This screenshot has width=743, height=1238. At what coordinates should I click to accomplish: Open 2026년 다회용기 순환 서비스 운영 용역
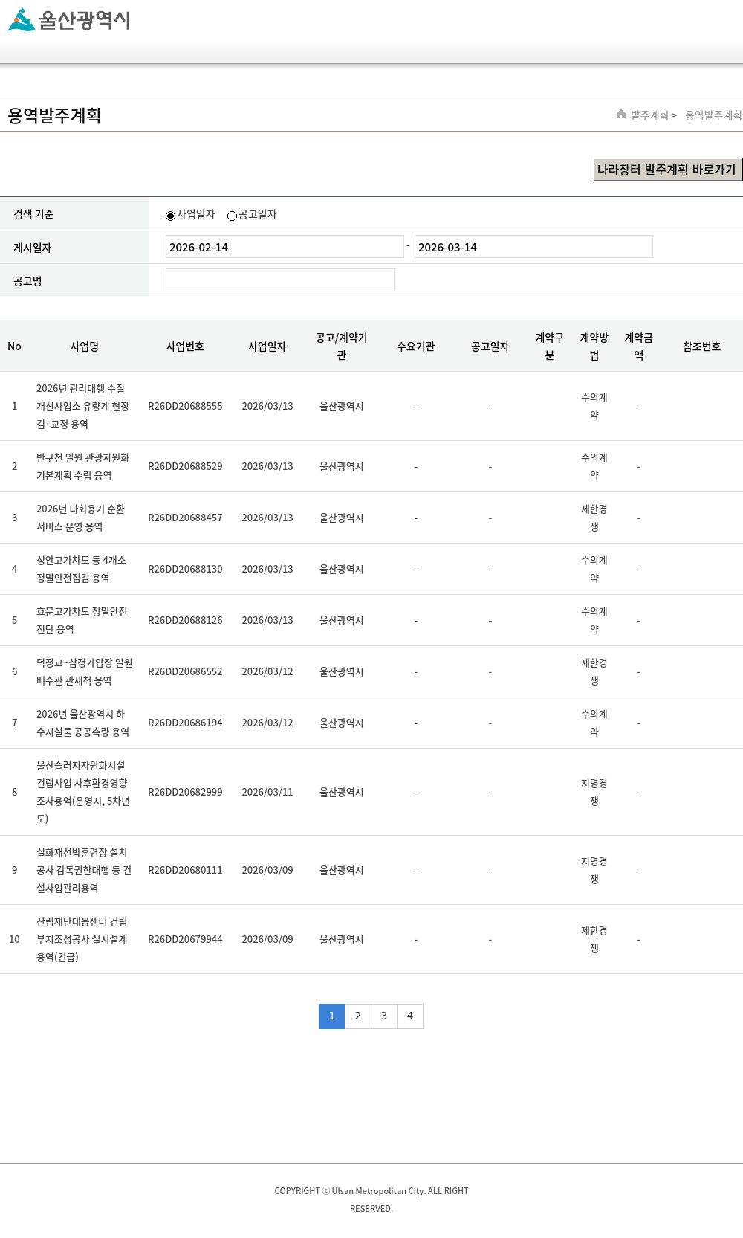80,518
